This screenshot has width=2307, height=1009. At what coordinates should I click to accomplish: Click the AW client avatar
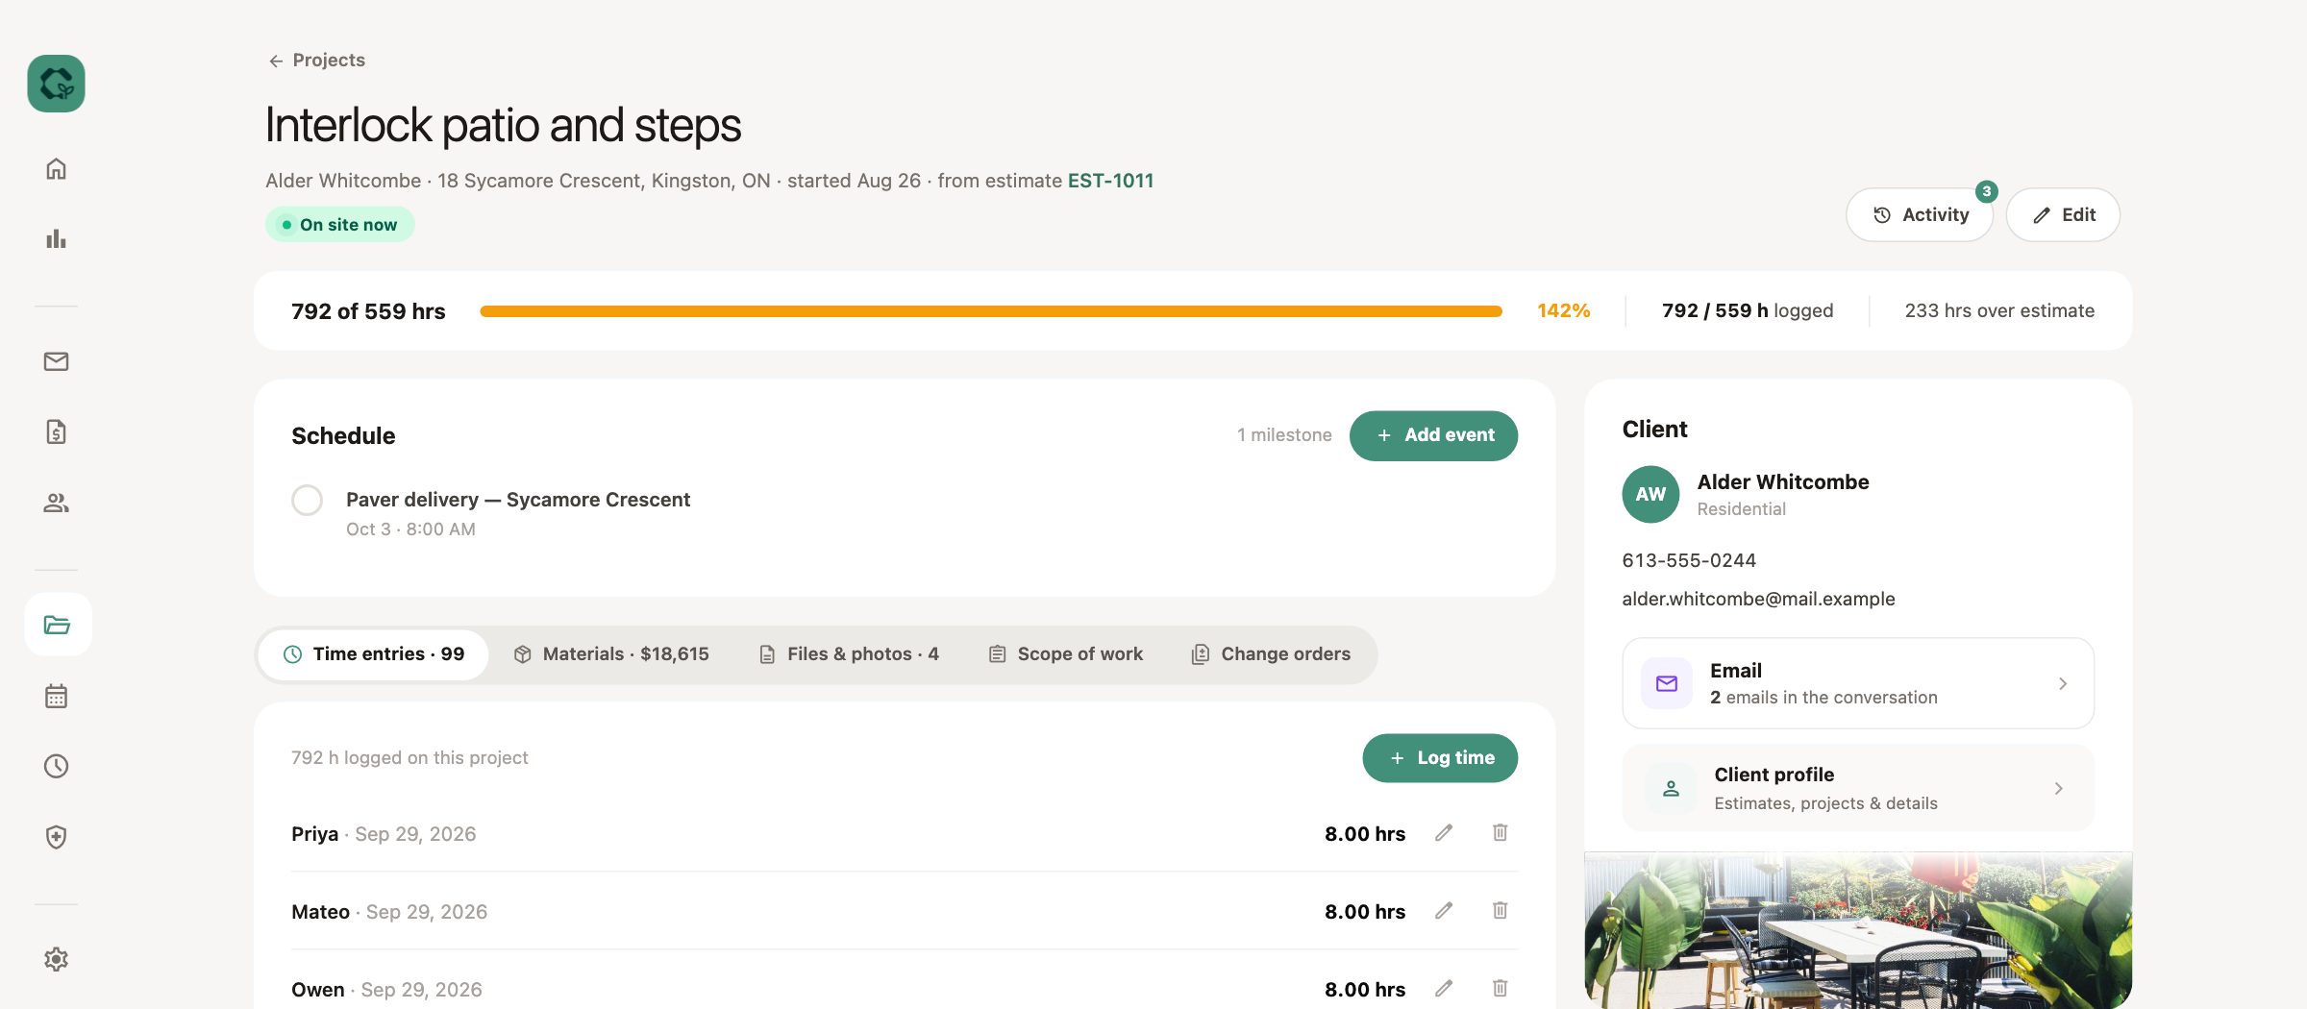click(1650, 494)
